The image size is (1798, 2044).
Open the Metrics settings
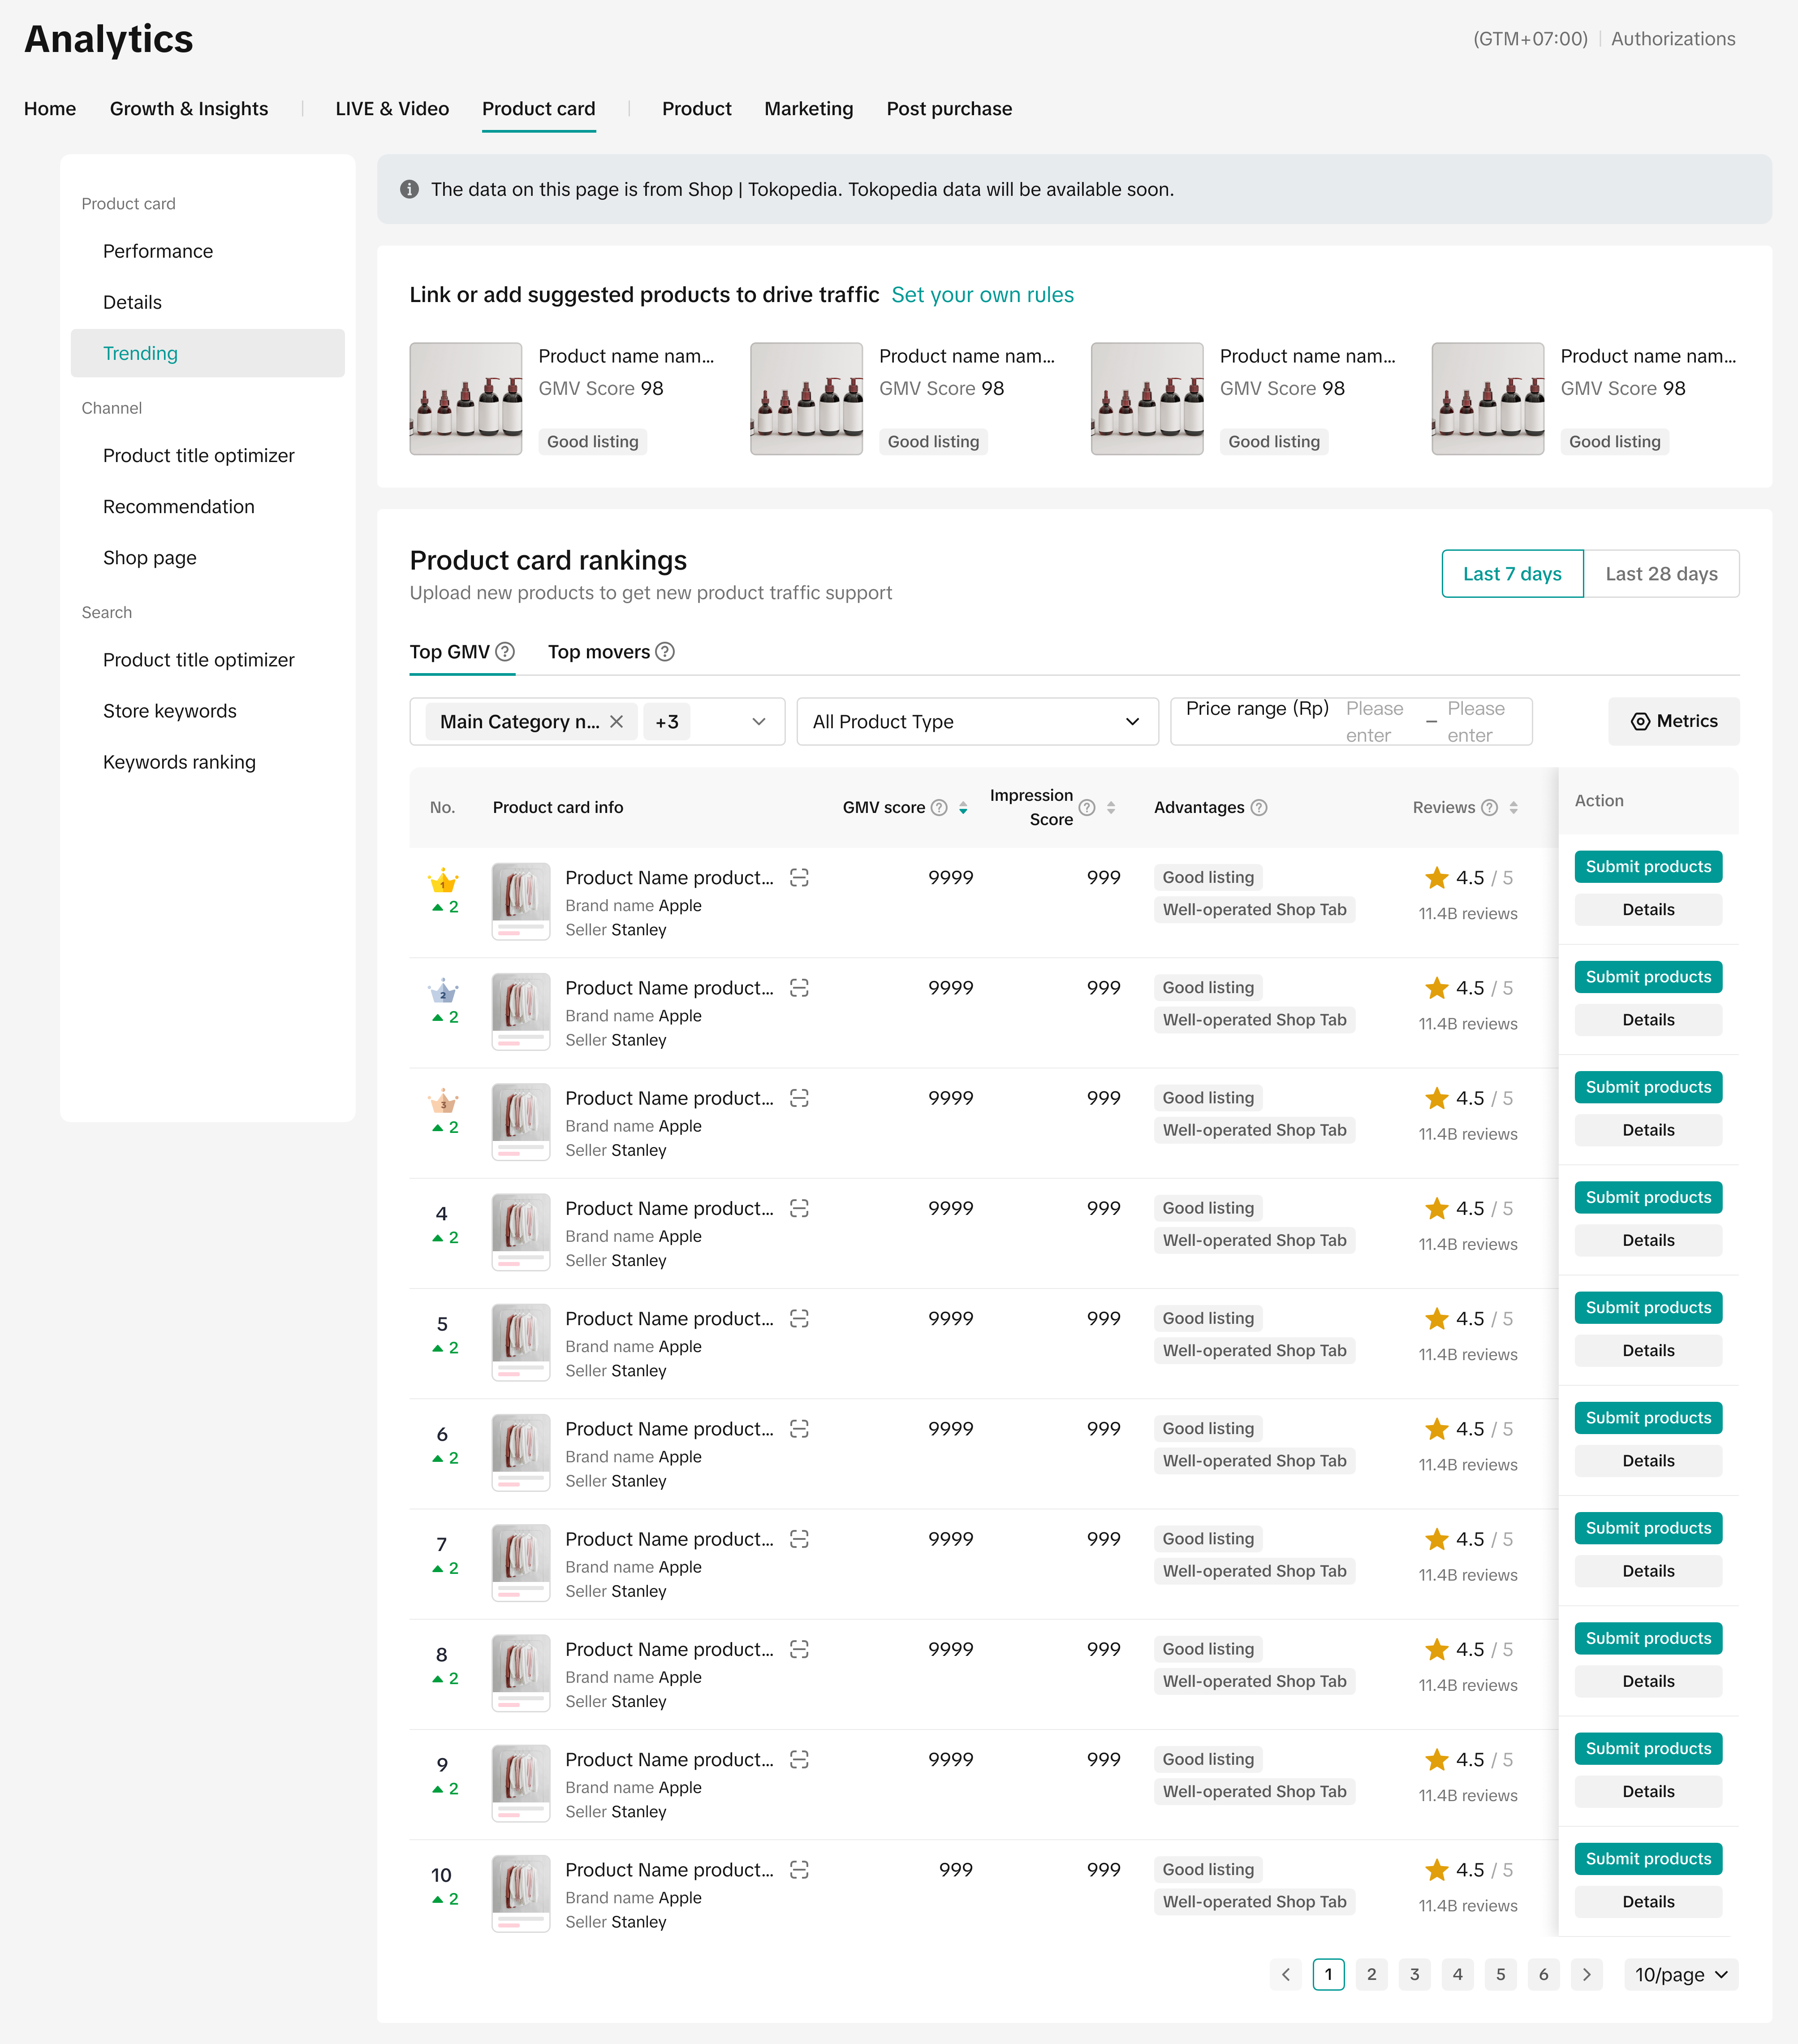click(1673, 721)
